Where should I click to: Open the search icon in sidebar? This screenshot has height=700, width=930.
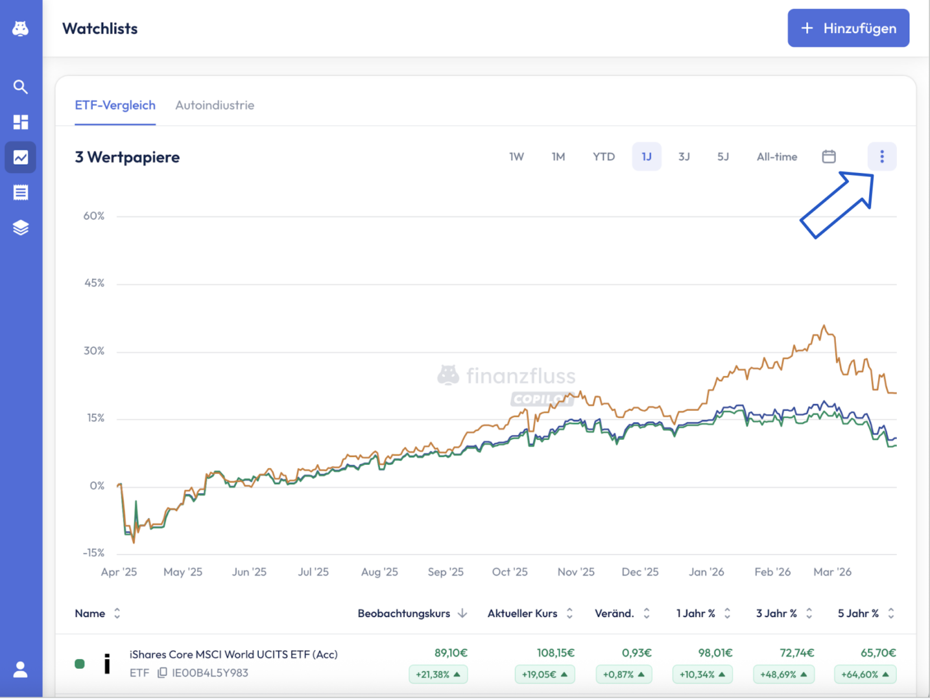[x=21, y=87]
